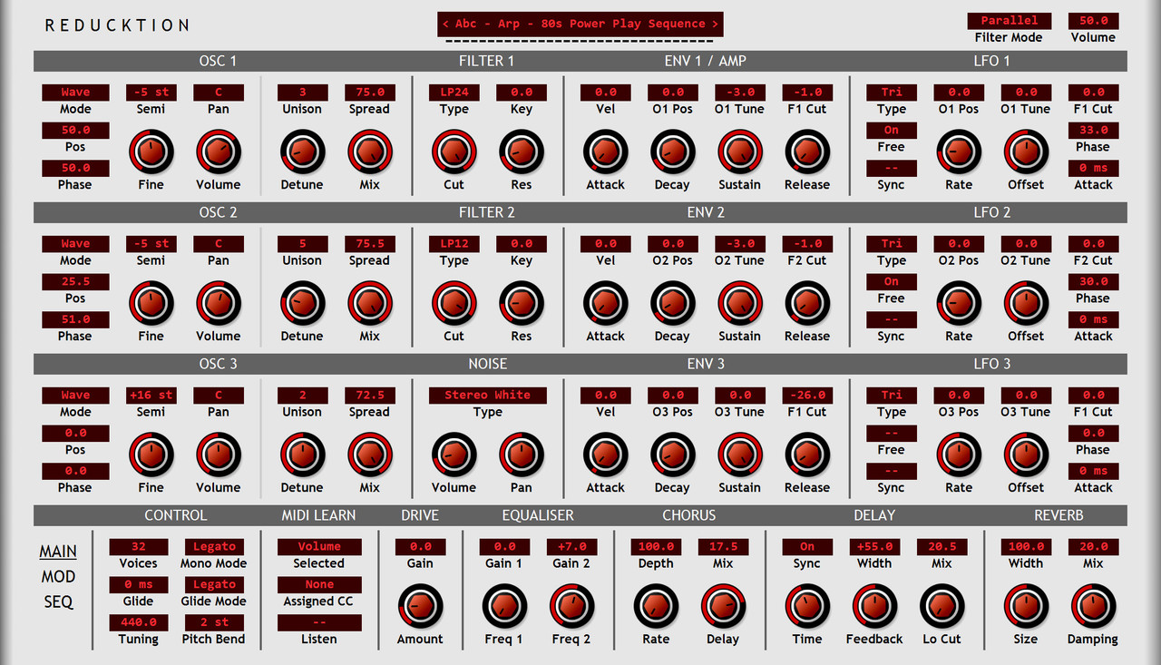The height and width of the screenshot is (665, 1161).
Task: Click the Drive Amount knob
Action: [x=420, y=606]
